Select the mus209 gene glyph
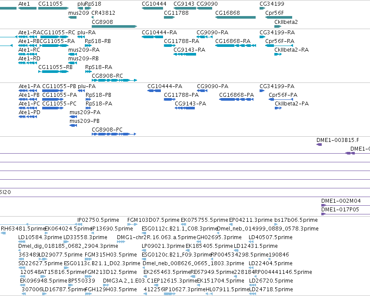The width and height of the screenshot is (370, 296). pyautogui.click(x=73, y=17)
